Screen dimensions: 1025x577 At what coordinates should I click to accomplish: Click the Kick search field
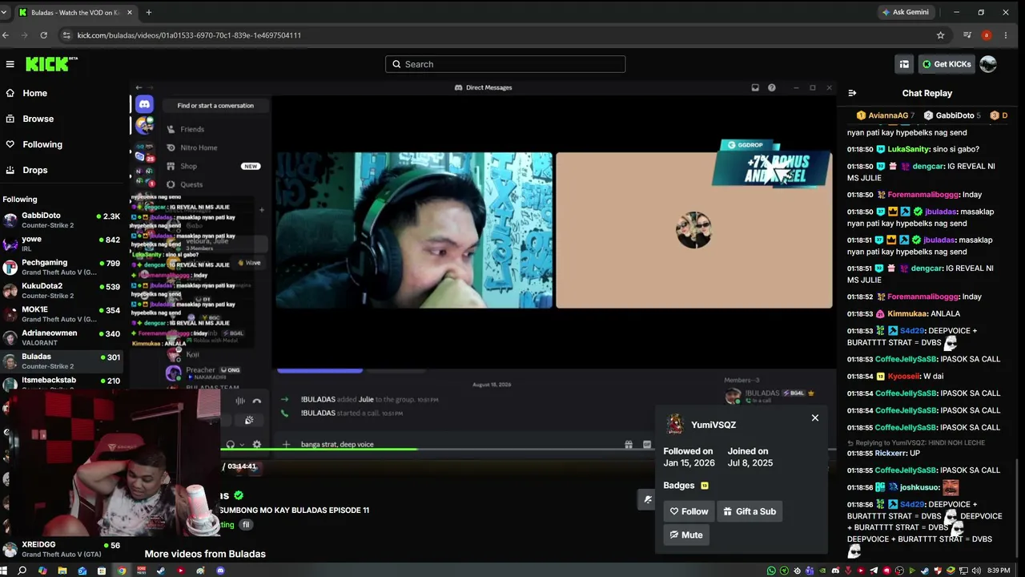(505, 64)
